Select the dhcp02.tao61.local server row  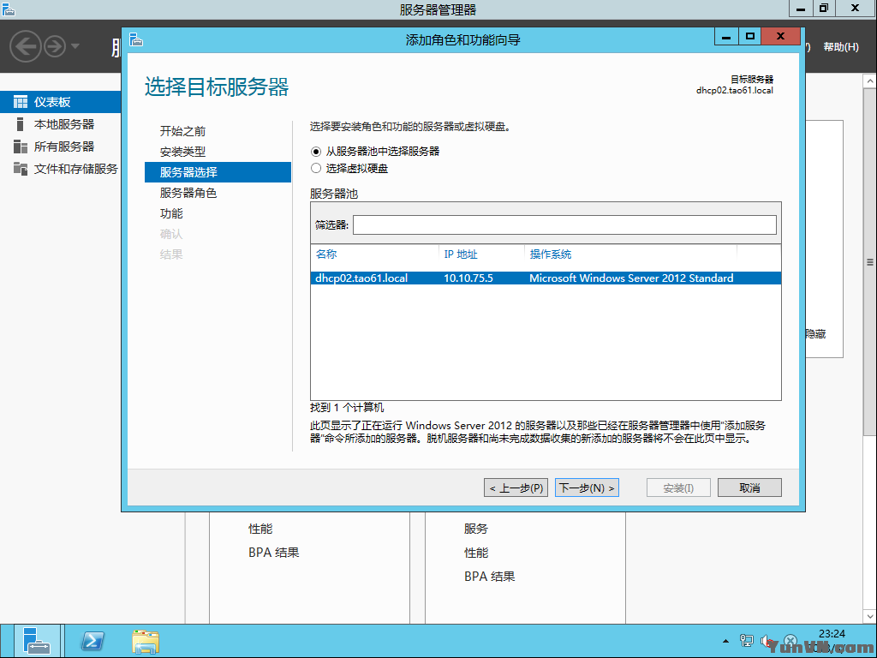click(x=546, y=278)
